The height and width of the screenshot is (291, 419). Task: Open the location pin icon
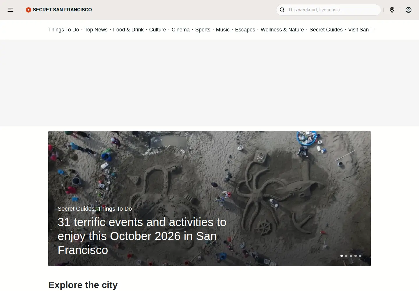[x=392, y=10]
